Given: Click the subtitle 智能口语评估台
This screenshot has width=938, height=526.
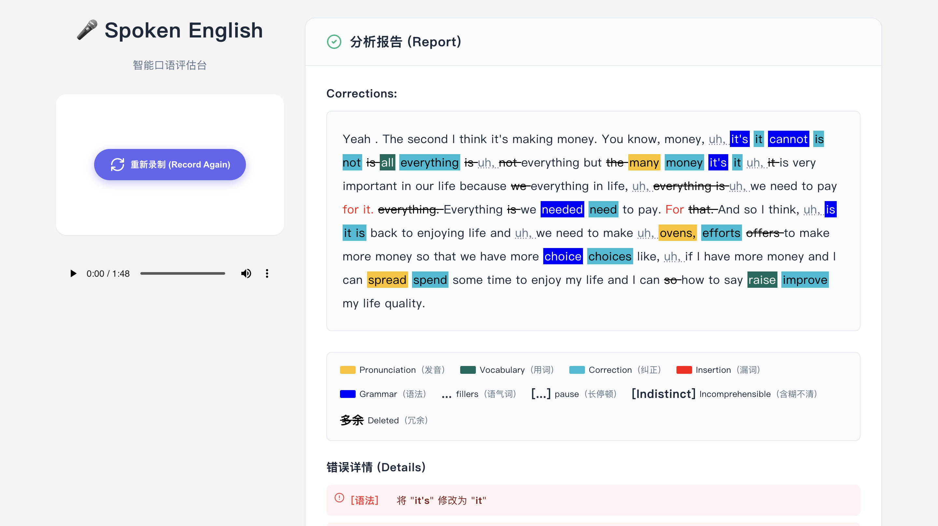Looking at the screenshot, I should click(x=170, y=65).
